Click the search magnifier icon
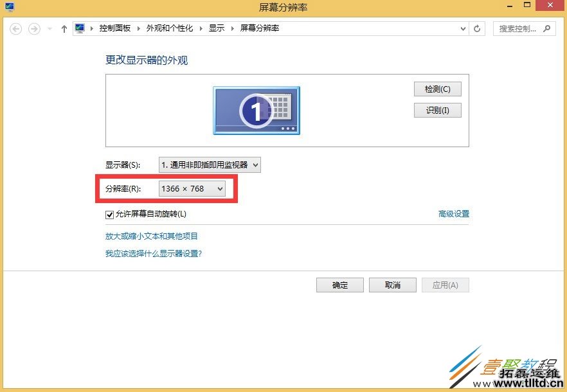Image resolution: width=567 pixels, height=392 pixels. pos(547,28)
